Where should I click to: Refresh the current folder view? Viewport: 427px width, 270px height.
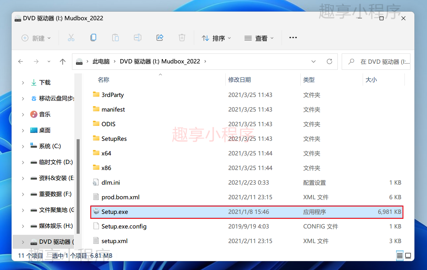329,61
